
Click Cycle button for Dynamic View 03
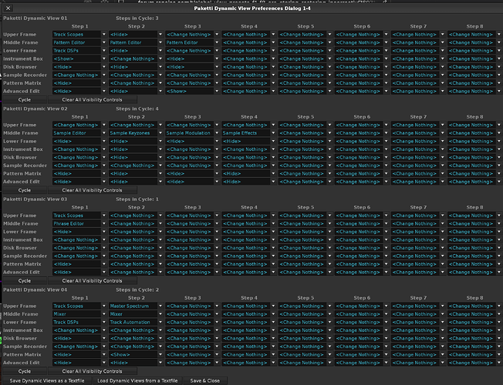point(25,280)
